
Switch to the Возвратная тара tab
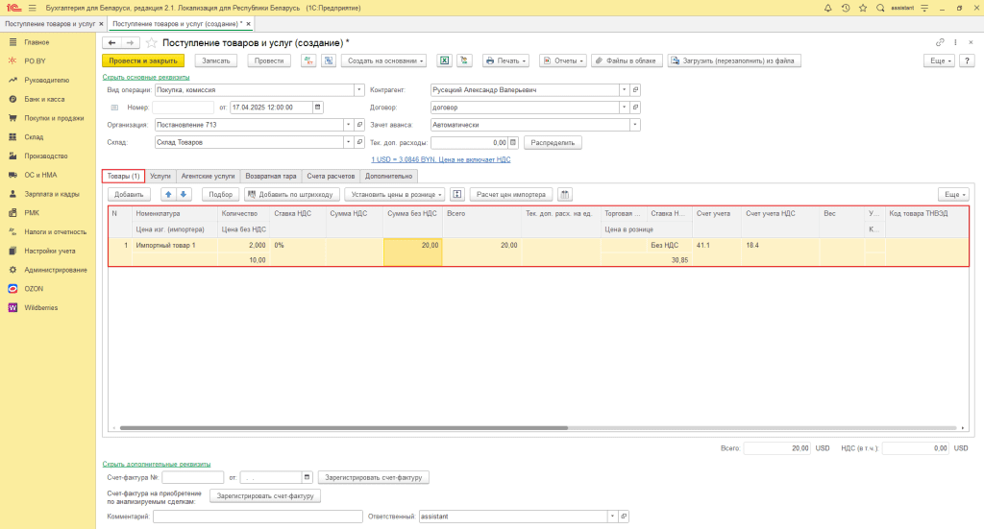point(270,176)
